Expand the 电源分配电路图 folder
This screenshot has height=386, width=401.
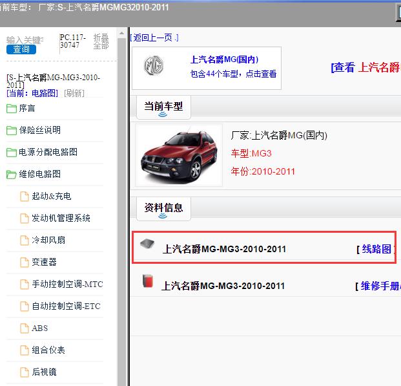click(x=48, y=152)
